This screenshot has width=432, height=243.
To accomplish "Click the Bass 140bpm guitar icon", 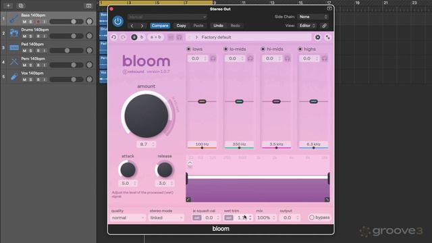I will [13, 18].
